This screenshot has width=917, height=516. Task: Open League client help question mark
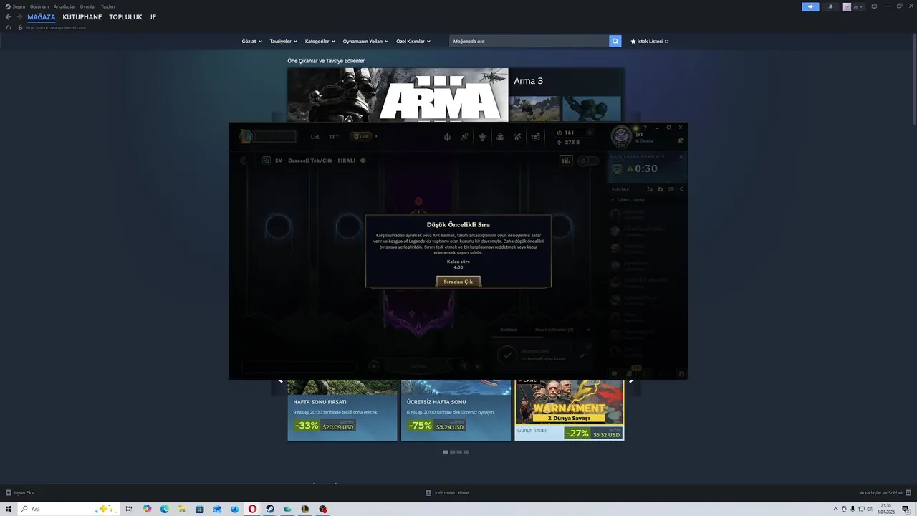click(x=645, y=128)
